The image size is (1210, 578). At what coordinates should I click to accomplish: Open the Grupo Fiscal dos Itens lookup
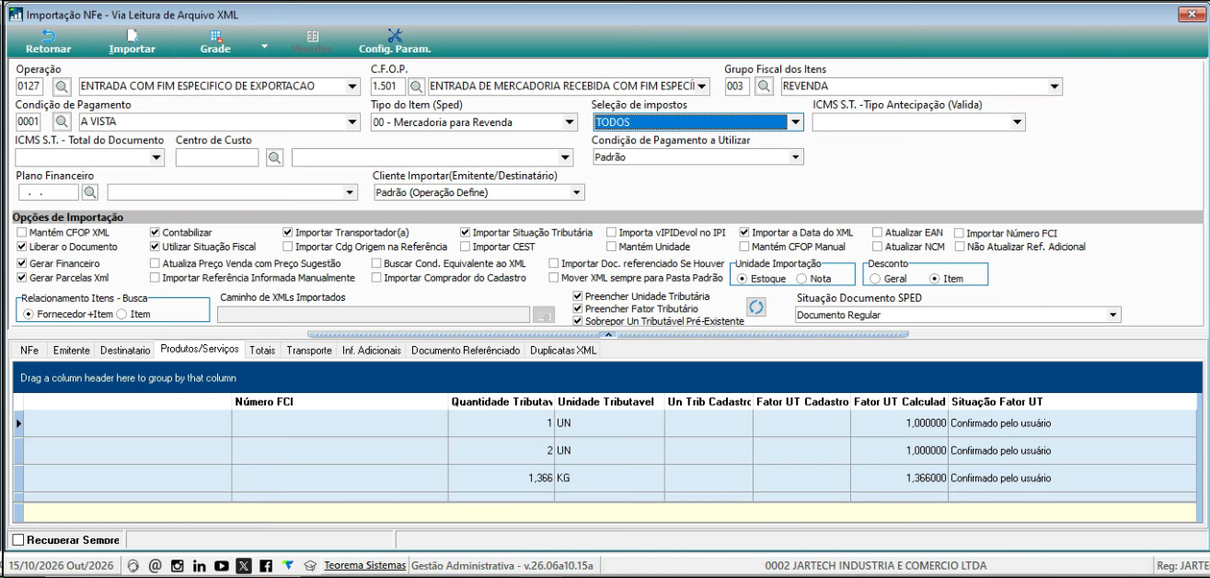coord(765,87)
